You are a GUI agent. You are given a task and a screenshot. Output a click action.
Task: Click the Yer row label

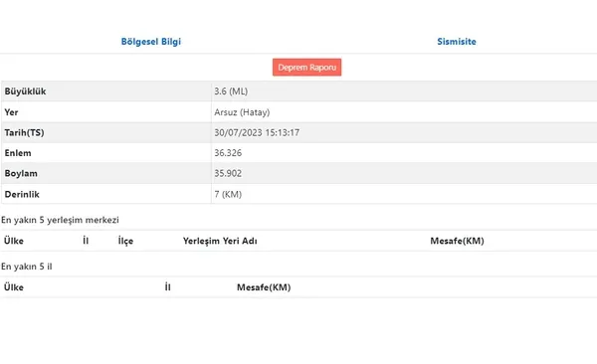pos(11,112)
